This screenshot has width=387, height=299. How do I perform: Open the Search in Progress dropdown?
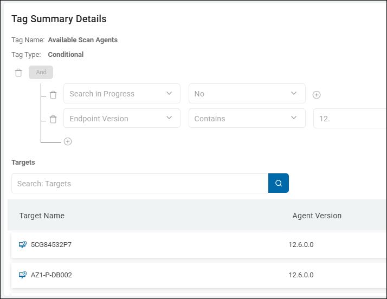122,94
